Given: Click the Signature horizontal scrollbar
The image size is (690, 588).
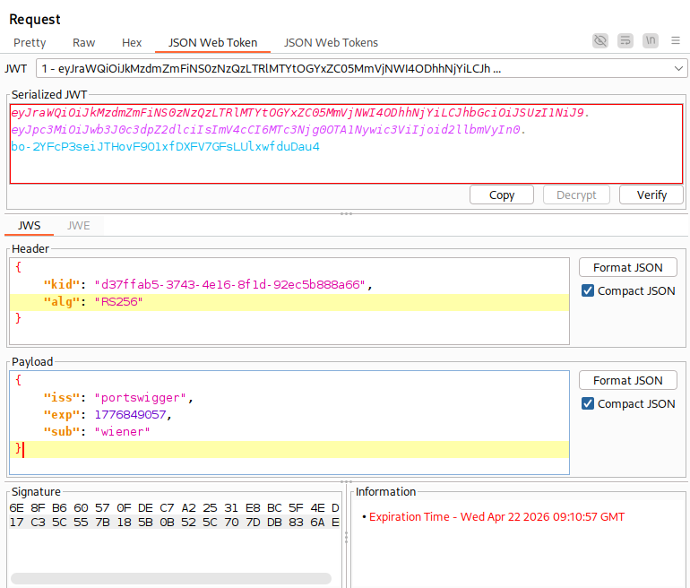Looking at the screenshot, I should [171, 578].
